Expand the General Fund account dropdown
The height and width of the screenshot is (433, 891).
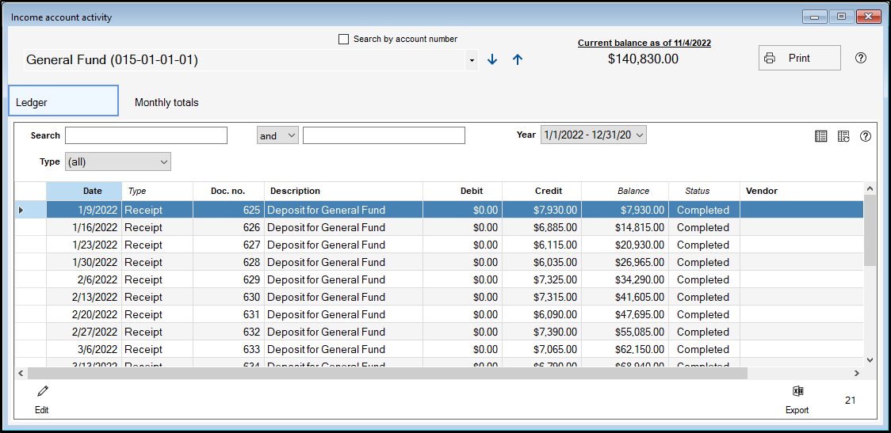(x=472, y=60)
